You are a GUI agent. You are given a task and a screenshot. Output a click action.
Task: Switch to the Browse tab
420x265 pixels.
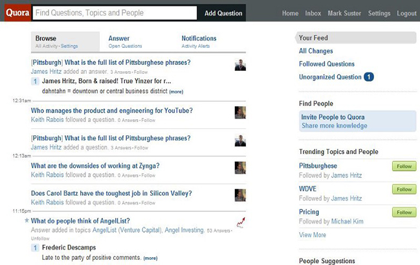[65, 42]
